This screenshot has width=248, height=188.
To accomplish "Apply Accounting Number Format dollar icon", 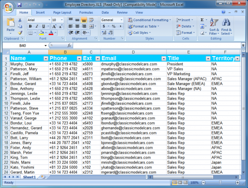I will coord(104,26).
